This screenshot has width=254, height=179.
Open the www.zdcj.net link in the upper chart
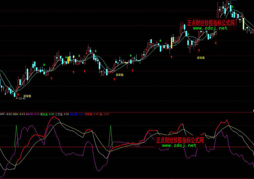click(x=209, y=28)
